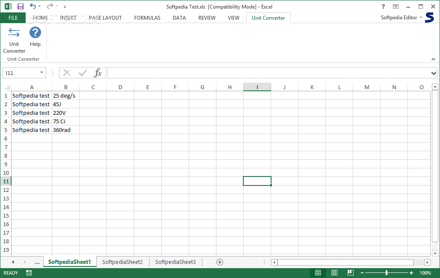Open the Unit Converter tool

[14, 40]
